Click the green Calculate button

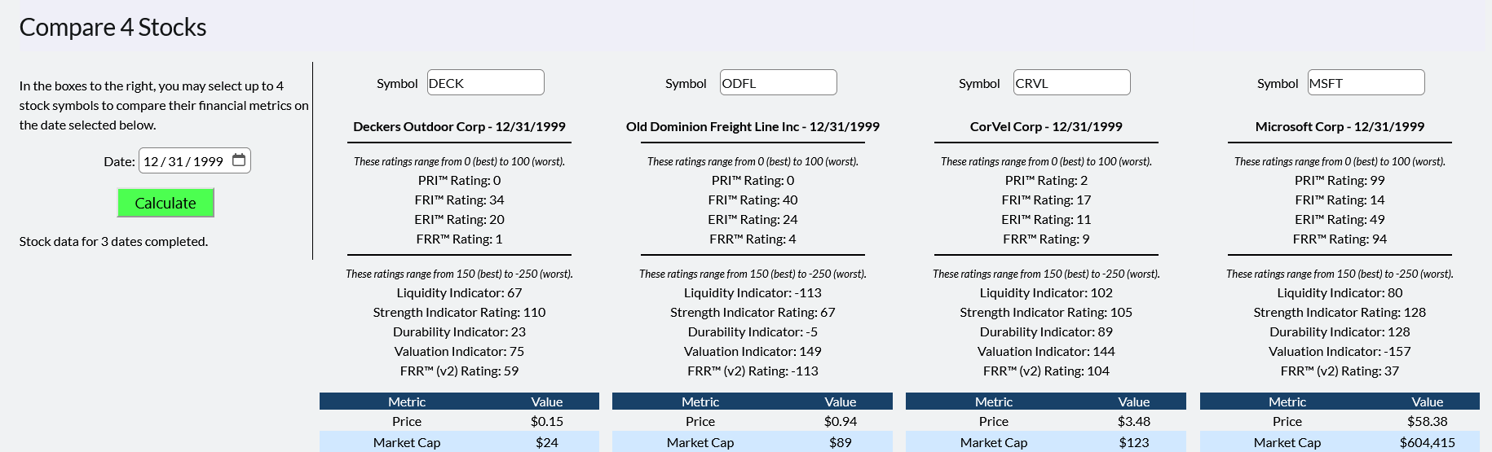(166, 203)
